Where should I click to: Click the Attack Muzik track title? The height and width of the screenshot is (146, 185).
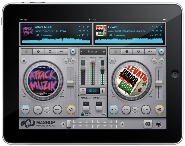coord(43,27)
